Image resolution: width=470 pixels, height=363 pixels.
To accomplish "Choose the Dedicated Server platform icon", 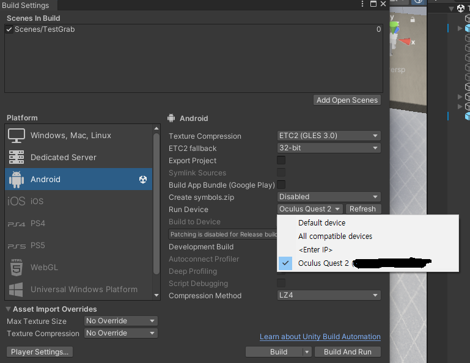I will click(x=16, y=157).
